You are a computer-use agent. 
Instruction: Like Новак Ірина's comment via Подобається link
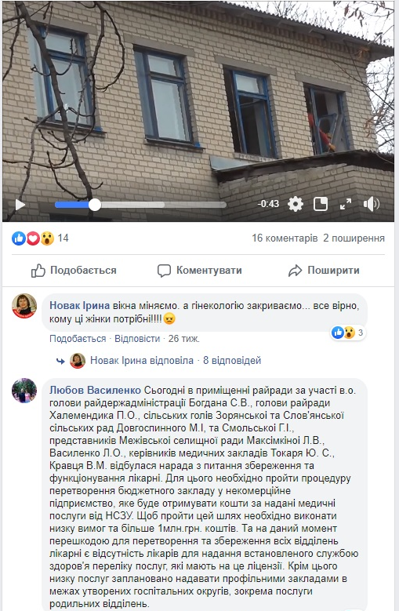[x=78, y=339]
